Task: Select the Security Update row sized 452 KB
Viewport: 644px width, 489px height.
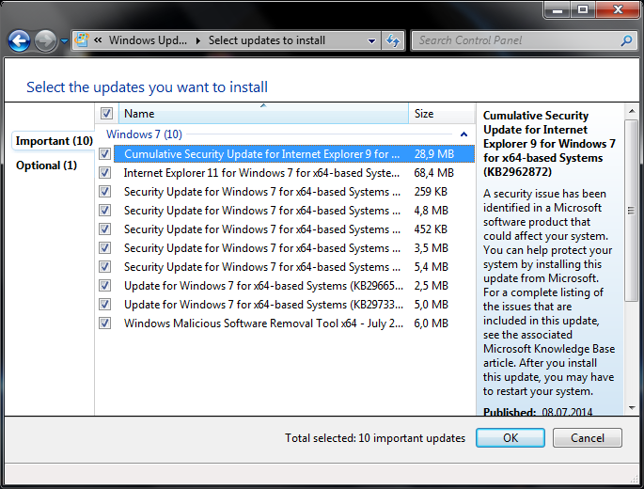Action: coord(293,229)
